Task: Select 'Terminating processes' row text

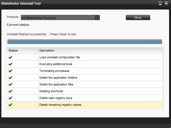Action: pos(54,71)
